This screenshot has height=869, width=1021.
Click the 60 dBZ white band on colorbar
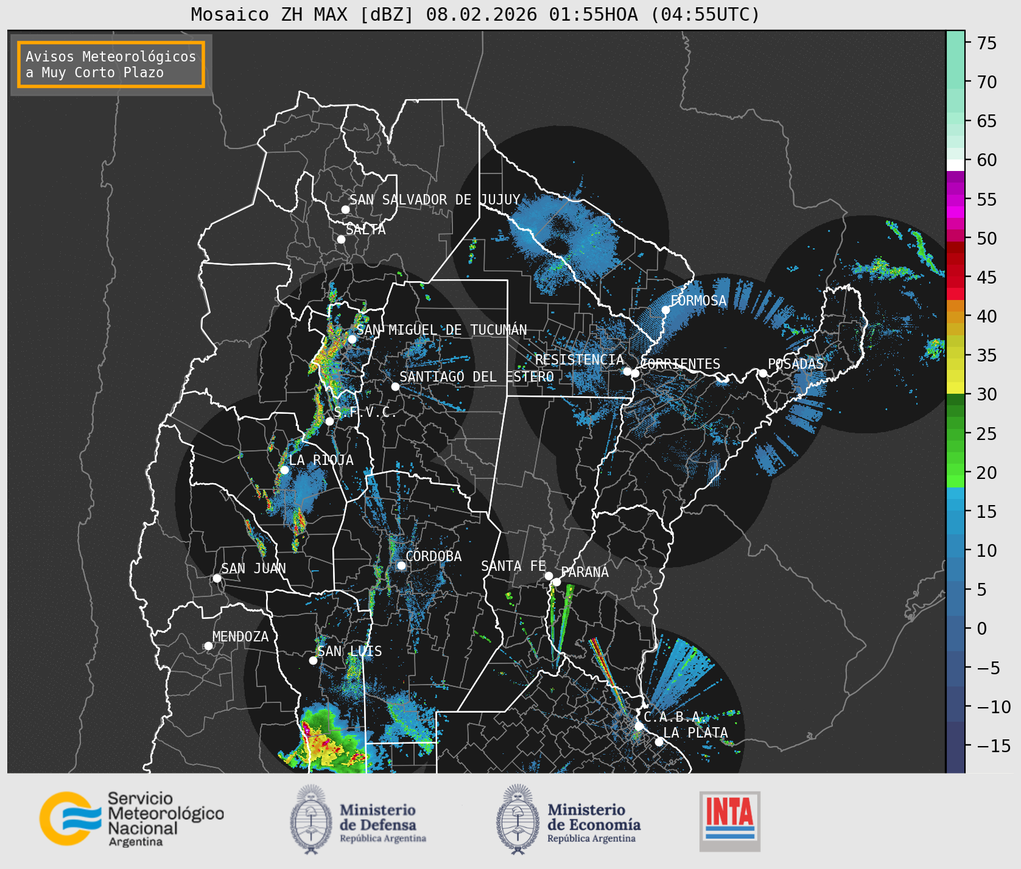click(x=955, y=165)
